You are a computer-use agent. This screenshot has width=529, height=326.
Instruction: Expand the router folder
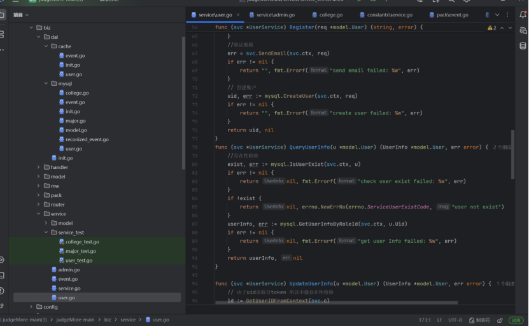[39, 205]
